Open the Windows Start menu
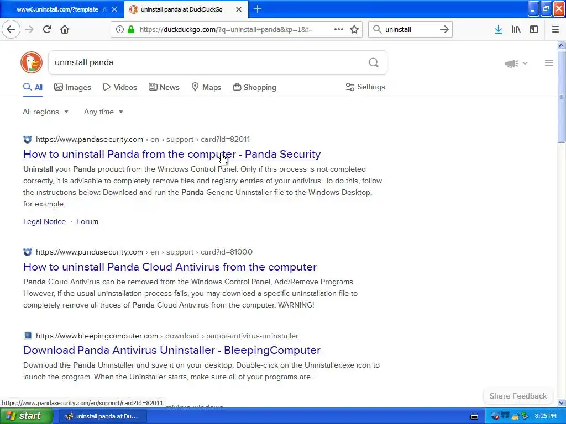 click(27, 416)
